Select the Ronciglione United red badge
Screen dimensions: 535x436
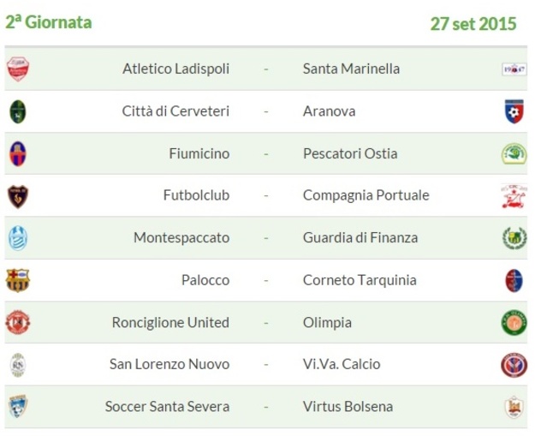18,322
